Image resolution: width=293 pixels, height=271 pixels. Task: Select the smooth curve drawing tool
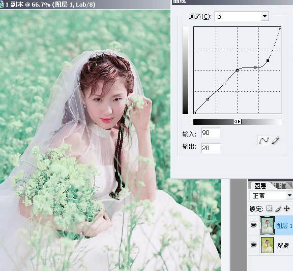[x=263, y=140]
